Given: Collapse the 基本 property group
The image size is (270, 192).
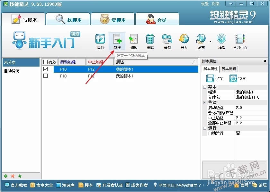Looking at the screenshot, I should click(204, 87).
